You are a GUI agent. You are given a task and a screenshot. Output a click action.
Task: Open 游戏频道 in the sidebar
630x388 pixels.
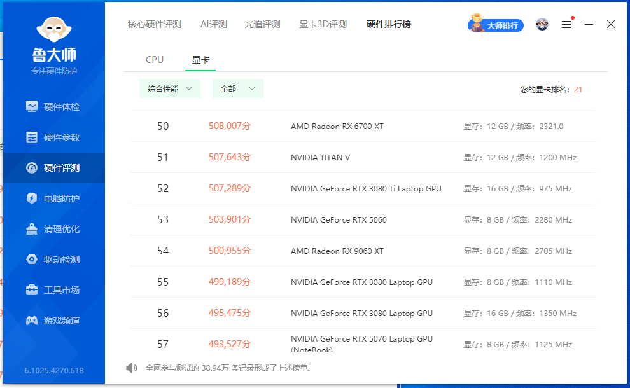coord(54,321)
